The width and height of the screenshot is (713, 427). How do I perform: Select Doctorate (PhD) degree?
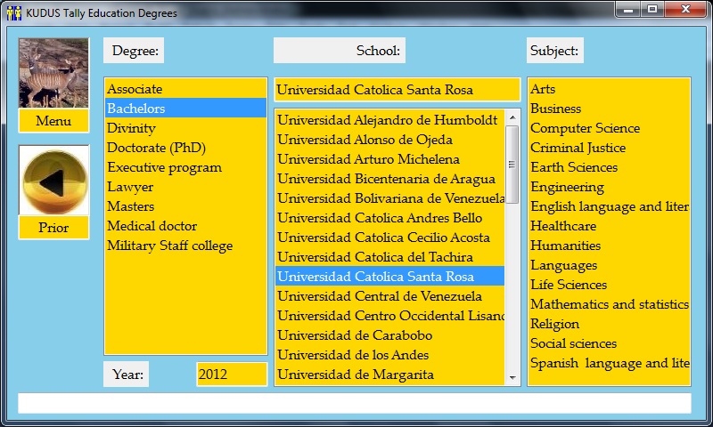pos(151,148)
